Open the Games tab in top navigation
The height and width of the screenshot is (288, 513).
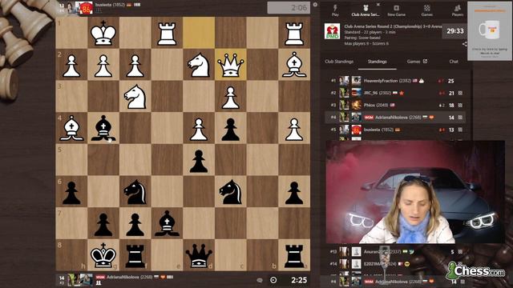(427, 10)
